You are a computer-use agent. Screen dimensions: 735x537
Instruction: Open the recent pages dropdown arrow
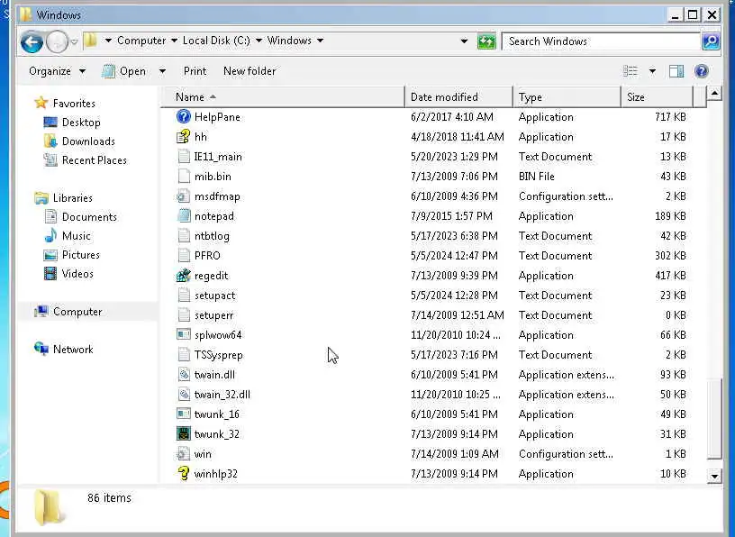click(74, 42)
